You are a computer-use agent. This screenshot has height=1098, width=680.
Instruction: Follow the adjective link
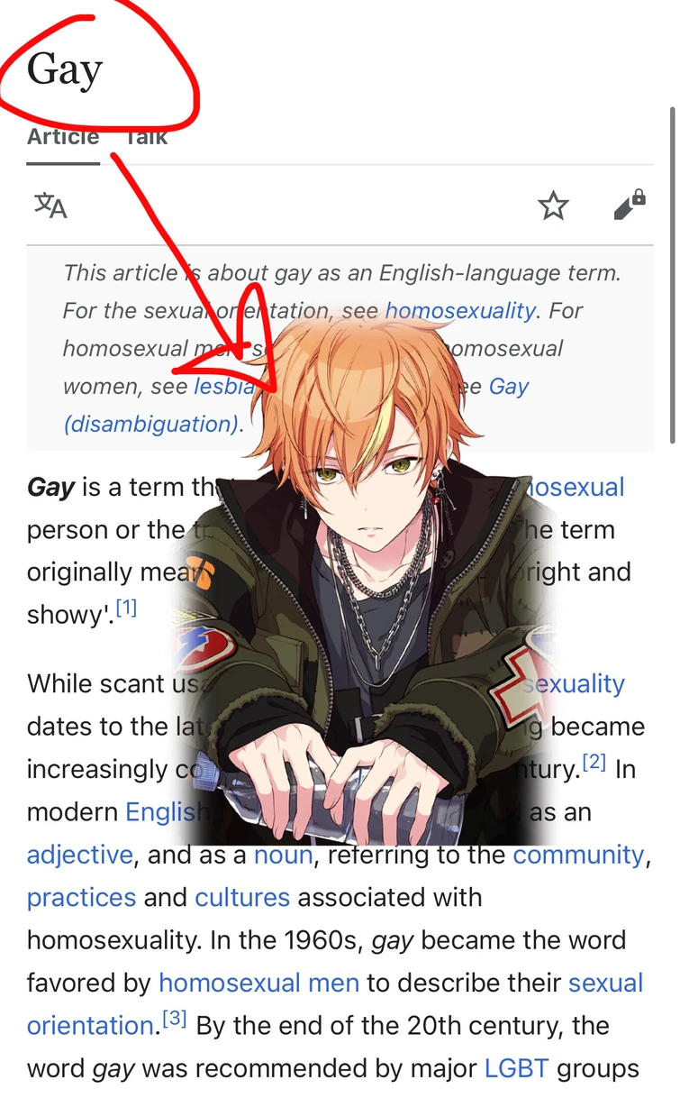coord(80,855)
